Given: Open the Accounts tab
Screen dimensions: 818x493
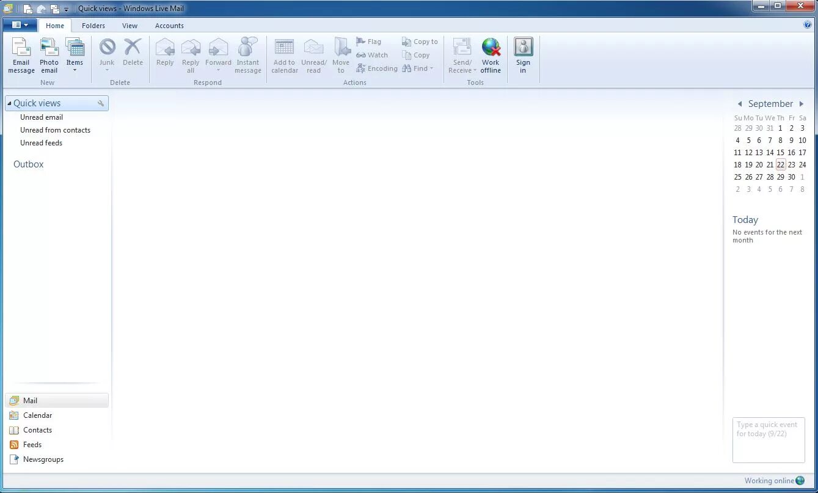Looking at the screenshot, I should click(169, 26).
